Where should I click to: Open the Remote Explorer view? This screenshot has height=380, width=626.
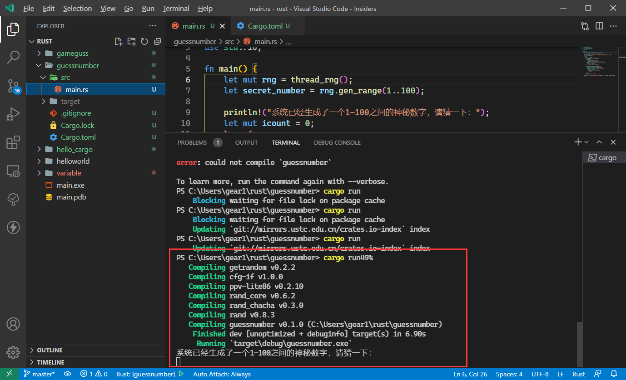tap(13, 171)
